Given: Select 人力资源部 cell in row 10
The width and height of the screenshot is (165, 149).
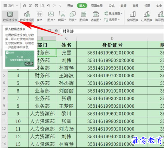Looking at the screenshot, I should pyautogui.click(x=42, y=113).
